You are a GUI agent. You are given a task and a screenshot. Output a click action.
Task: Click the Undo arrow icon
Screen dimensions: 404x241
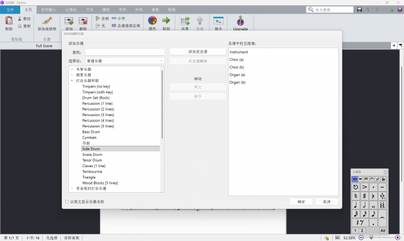point(367,10)
